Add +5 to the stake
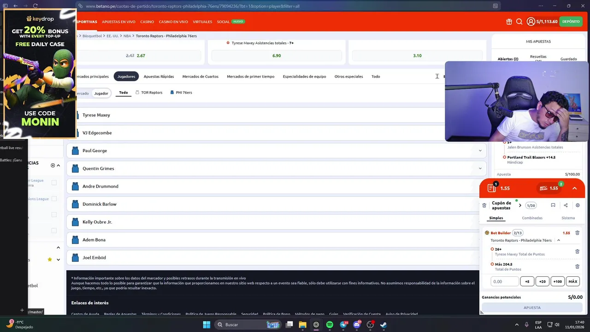This screenshot has height=332, width=590. click(527, 281)
